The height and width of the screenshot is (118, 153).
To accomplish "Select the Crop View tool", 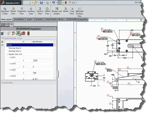I will click(72, 11).
